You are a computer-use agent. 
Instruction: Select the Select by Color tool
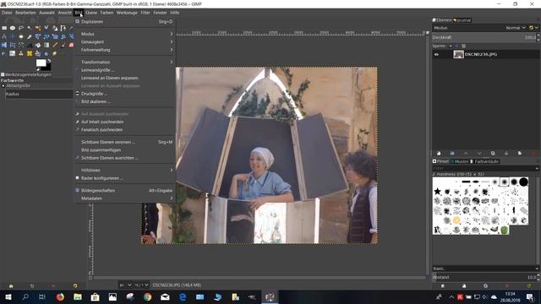[x=38, y=28]
